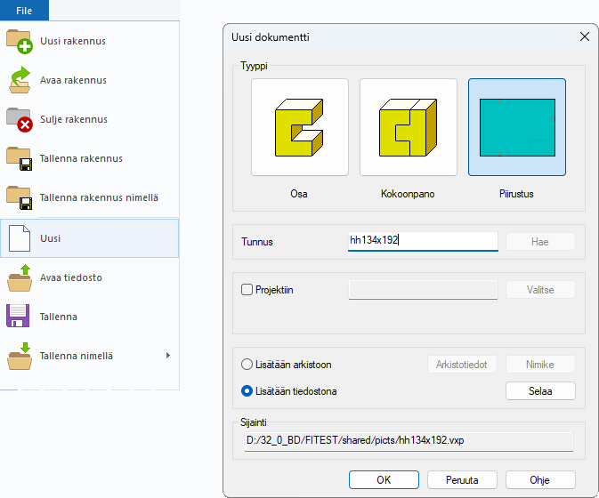The image size is (599, 498).
Task: Select Lisätään tiedostona radio option
Action: tap(247, 390)
